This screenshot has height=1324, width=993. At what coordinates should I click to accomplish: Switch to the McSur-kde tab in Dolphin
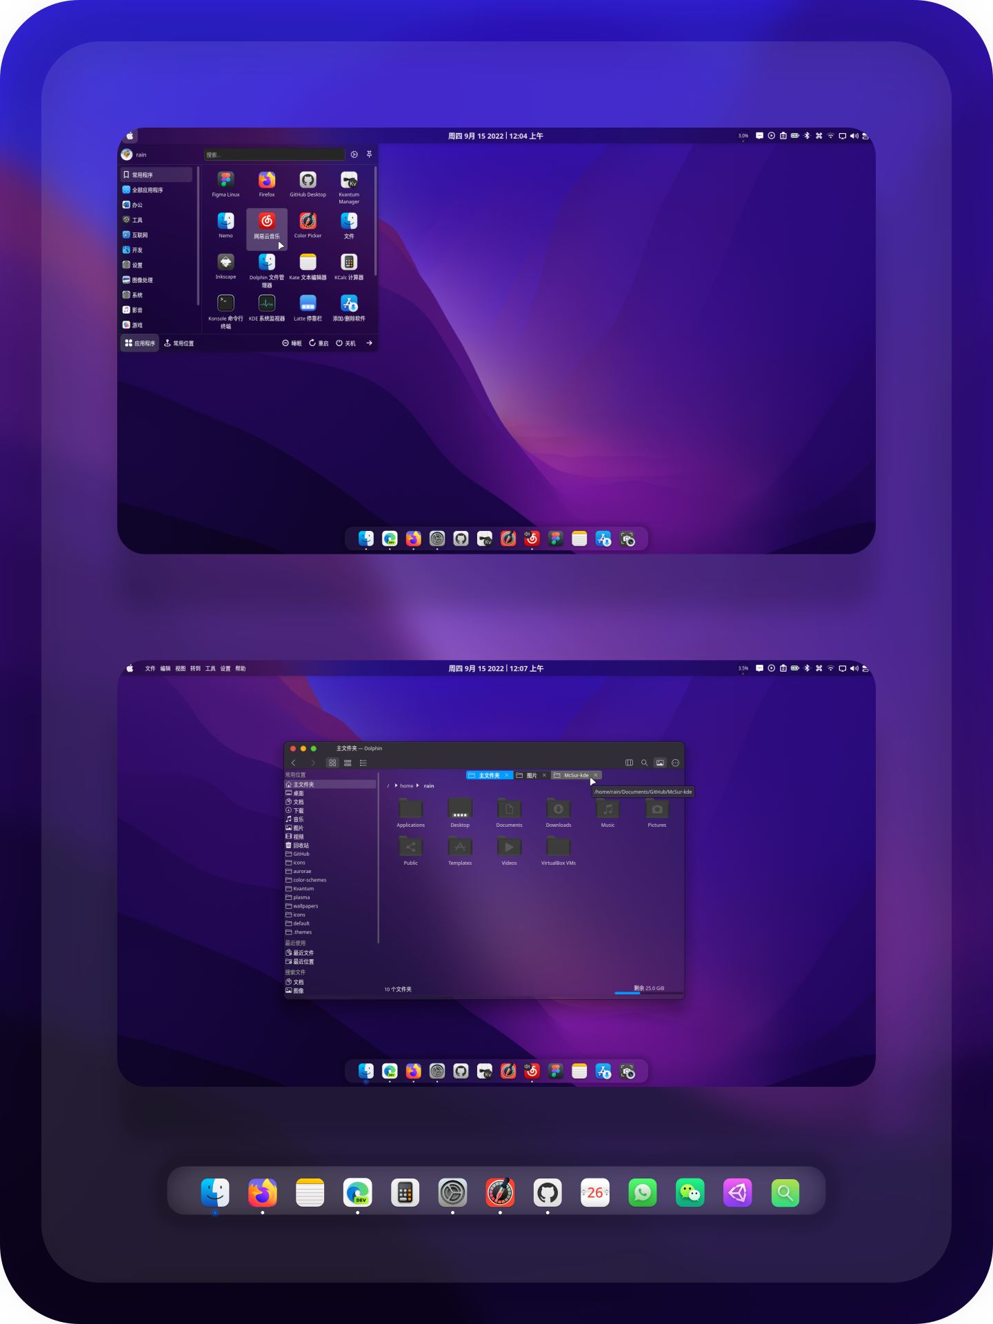tap(576, 775)
